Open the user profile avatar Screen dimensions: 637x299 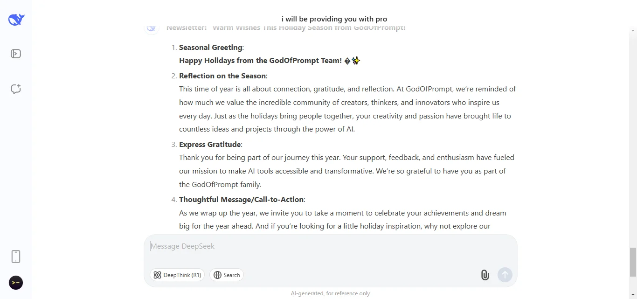(16, 283)
